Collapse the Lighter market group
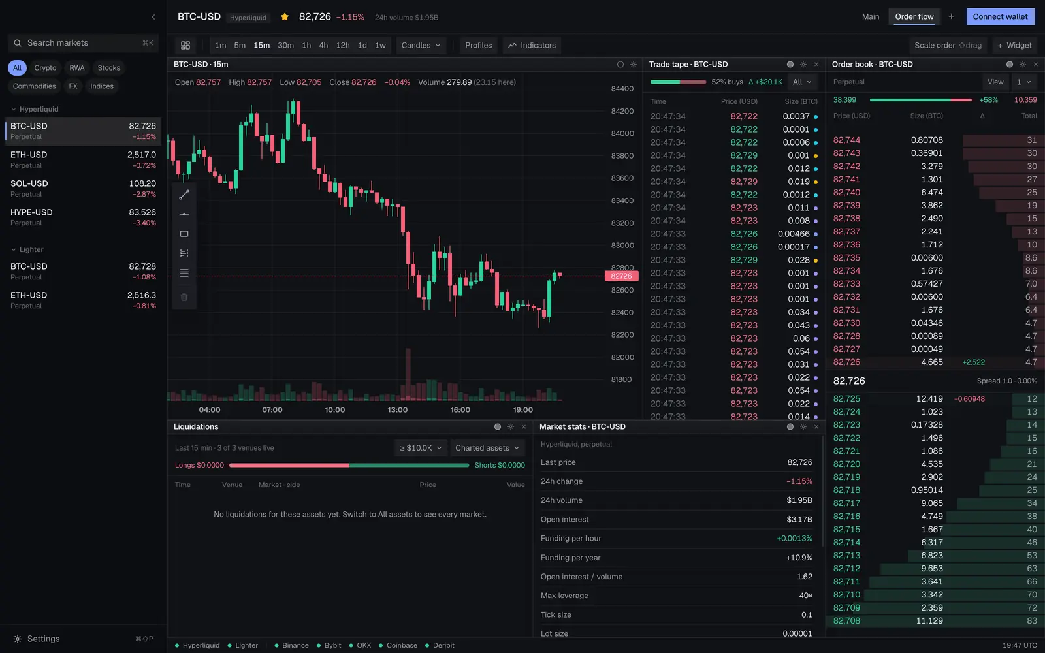The width and height of the screenshot is (1045, 653). (27, 250)
